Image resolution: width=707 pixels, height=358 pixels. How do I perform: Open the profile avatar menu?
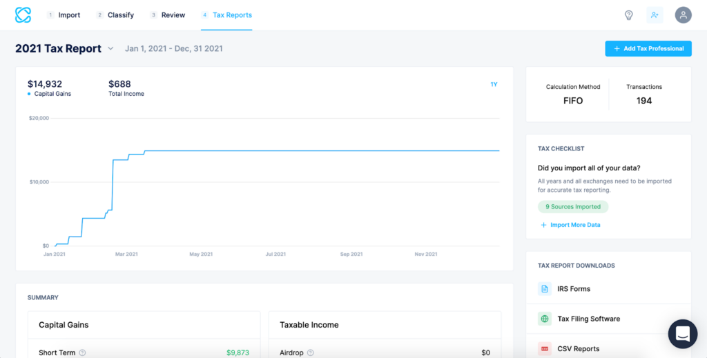point(683,15)
